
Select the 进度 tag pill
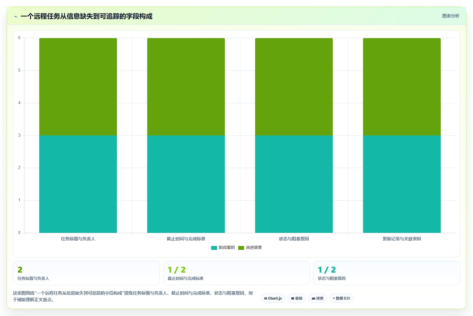tap(317, 298)
